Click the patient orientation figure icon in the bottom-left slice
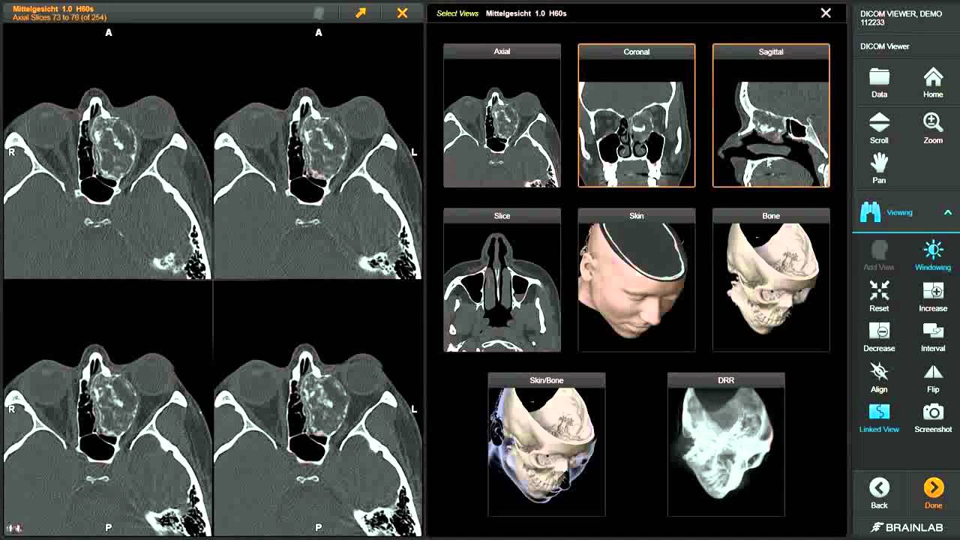 point(13,528)
